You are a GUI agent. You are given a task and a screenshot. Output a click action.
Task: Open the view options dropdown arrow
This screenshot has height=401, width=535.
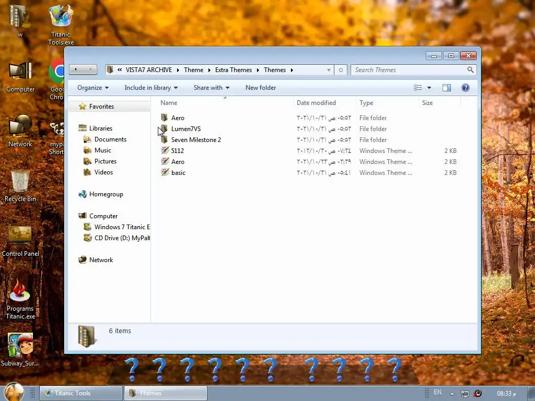tap(429, 88)
